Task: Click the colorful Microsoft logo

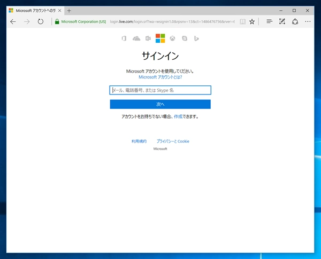Action: point(160,38)
